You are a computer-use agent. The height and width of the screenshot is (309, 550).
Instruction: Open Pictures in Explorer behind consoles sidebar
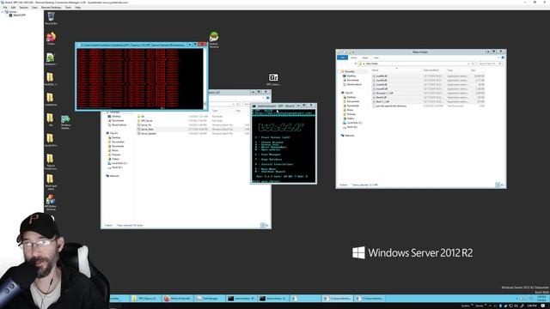point(115,154)
